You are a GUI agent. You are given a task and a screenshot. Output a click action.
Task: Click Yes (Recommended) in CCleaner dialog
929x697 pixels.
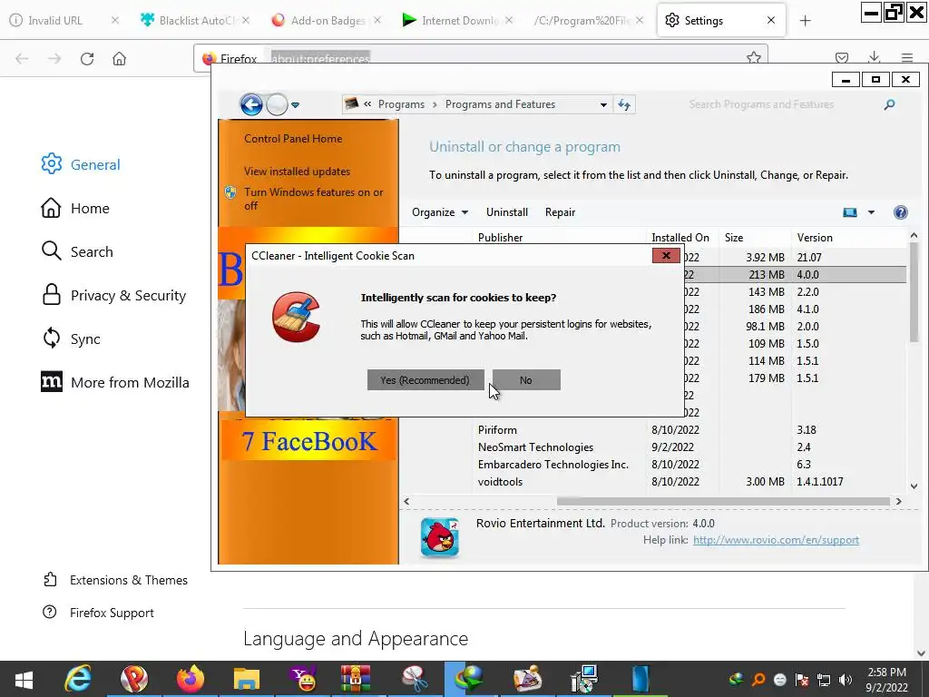425,380
